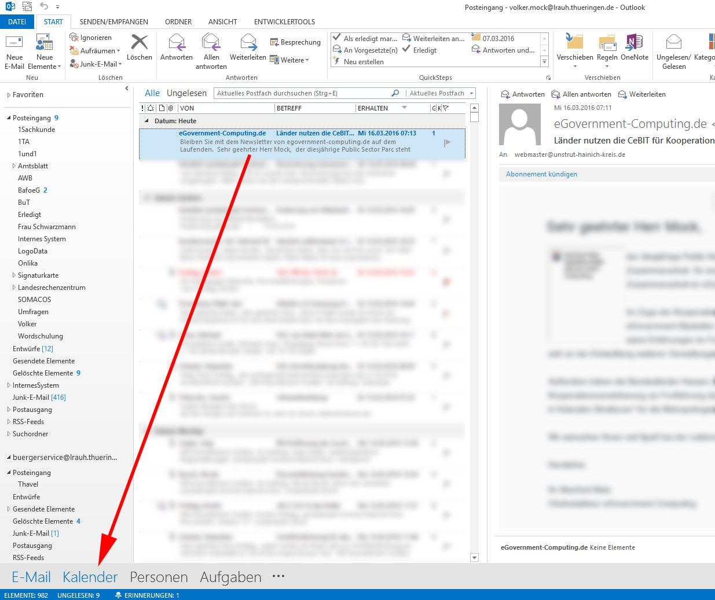Click the Allen antworten ribbon icon
Viewport: 715px width, 600px height.
[211, 42]
